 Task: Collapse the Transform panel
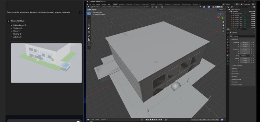pyautogui.click(x=235, y=39)
